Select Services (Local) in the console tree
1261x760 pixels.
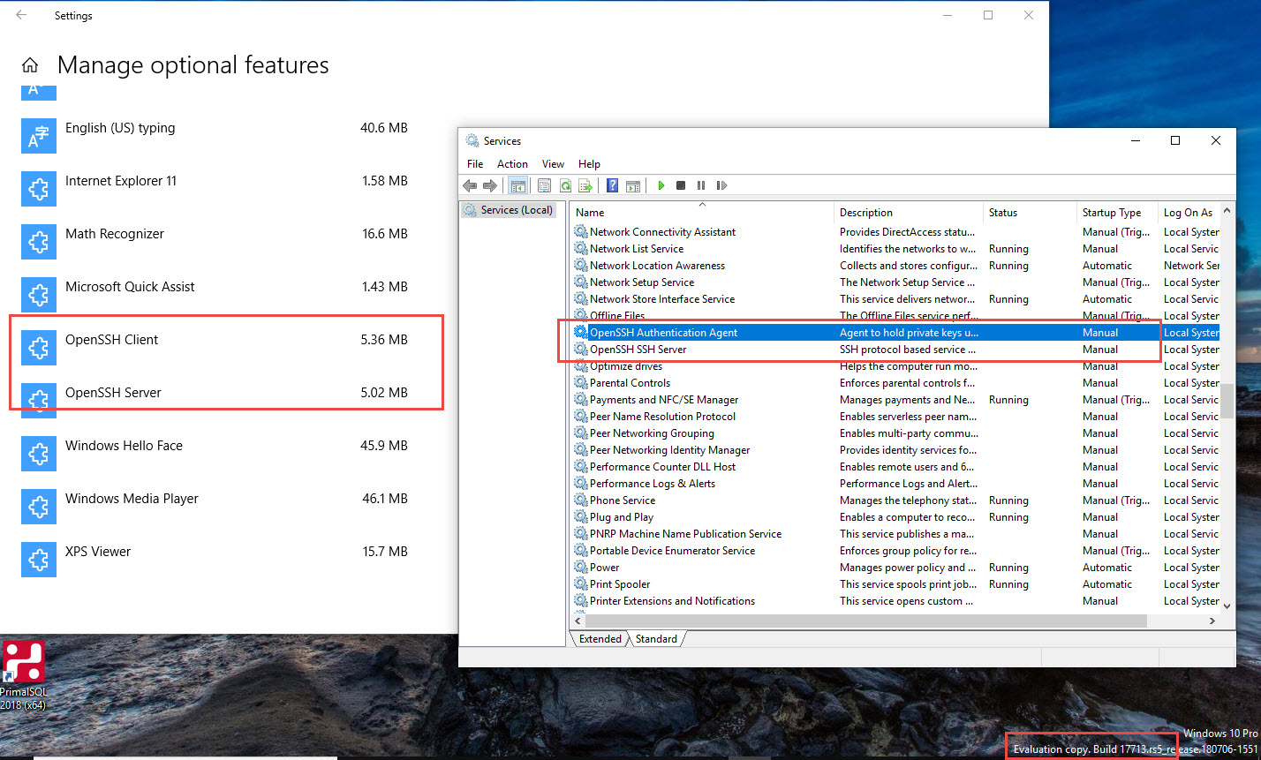pyautogui.click(x=509, y=210)
